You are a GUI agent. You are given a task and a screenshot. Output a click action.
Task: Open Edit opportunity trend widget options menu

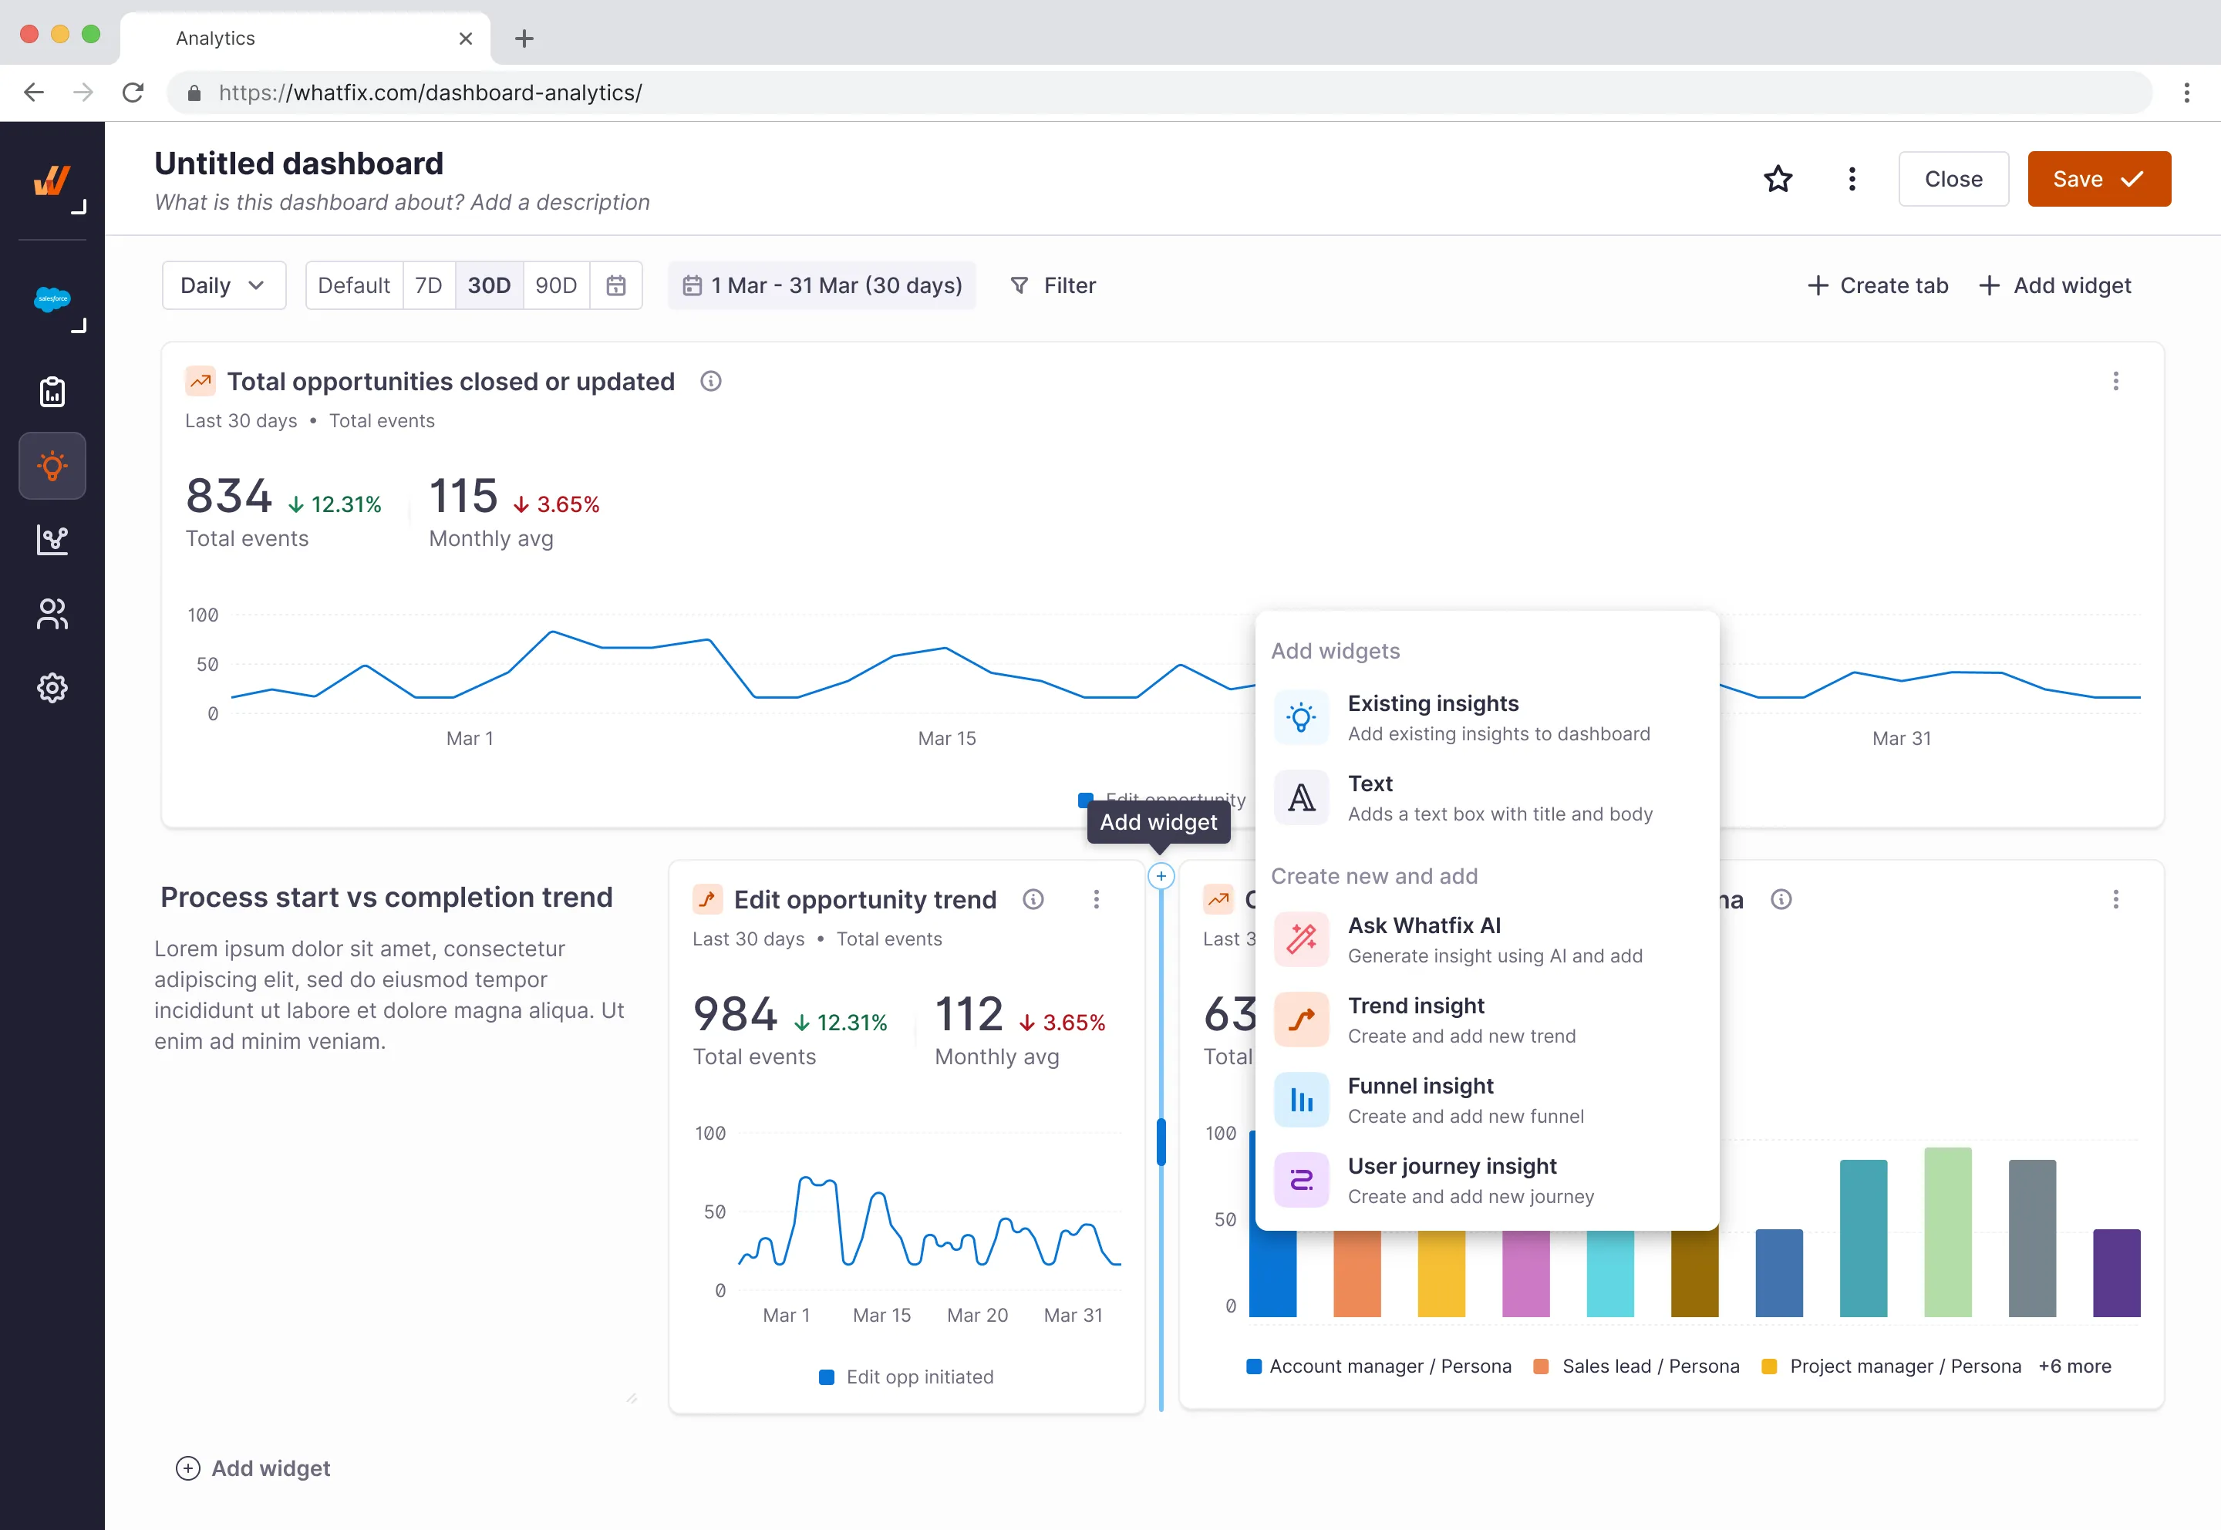(x=1096, y=899)
